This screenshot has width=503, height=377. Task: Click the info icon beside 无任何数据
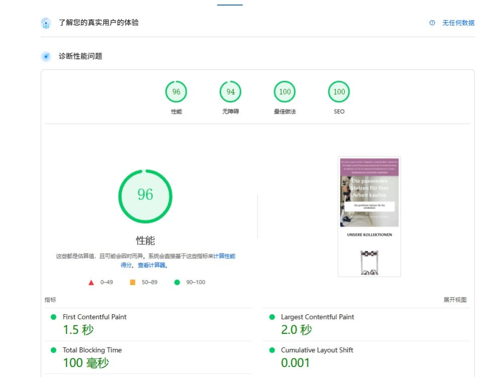pyautogui.click(x=432, y=23)
